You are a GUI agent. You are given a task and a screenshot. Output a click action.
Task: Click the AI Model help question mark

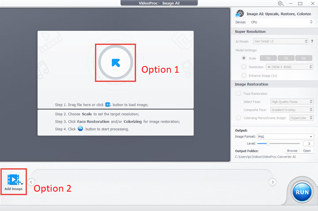pos(312,41)
